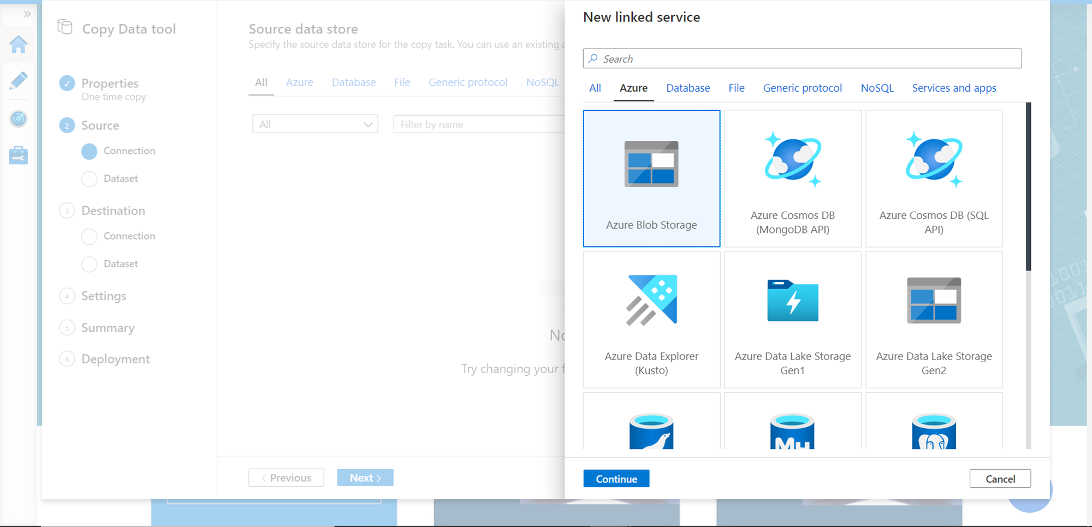Screen dimensions: 1092x527
Task: Click the Cancel button
Action: point(1000,478)
